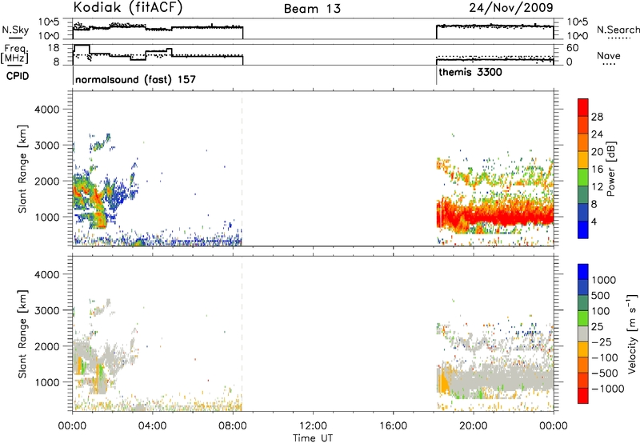This screenshot has height=443, width=640.
Task: Click the date "24/Nov/2009"
Action: click(x=510, y=7)
